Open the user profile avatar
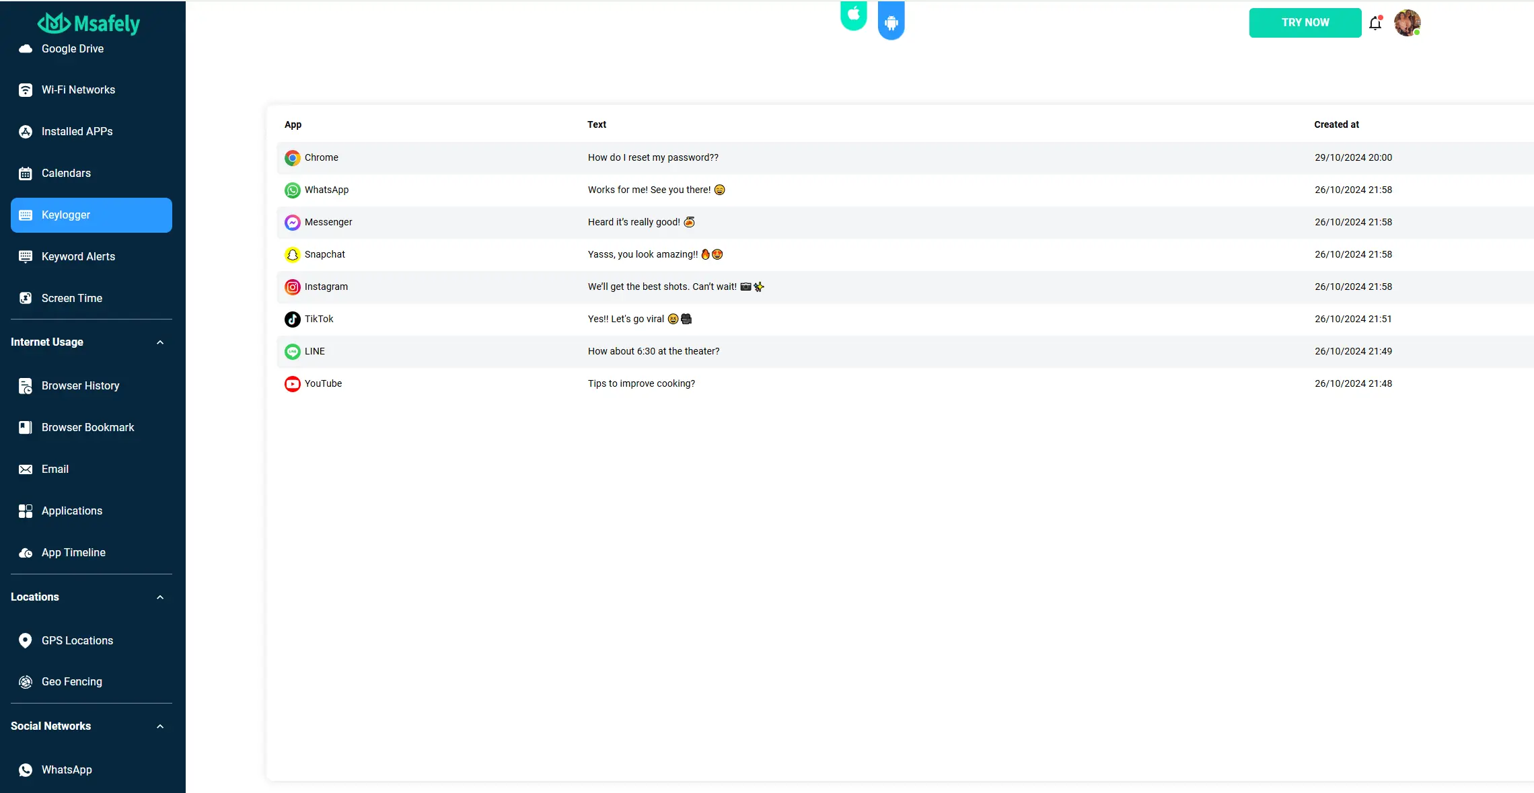1534x793 pixels. 1408,23
